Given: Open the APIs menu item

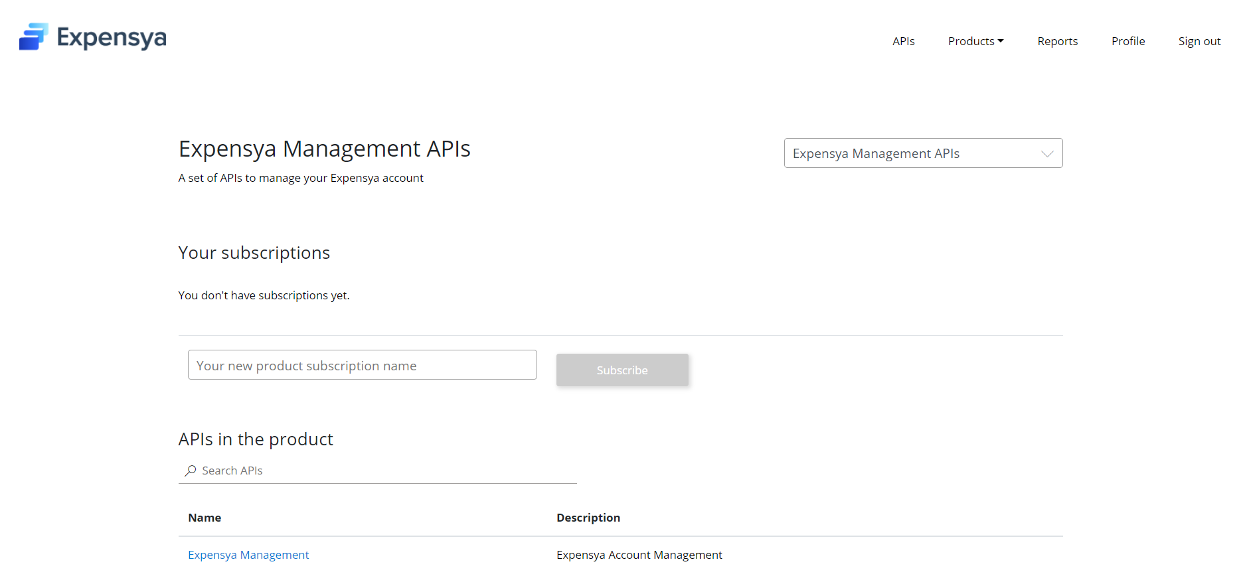Looking at the screenshot, I should pos(903,41).
